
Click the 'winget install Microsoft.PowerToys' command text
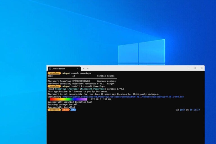(84, 86)
